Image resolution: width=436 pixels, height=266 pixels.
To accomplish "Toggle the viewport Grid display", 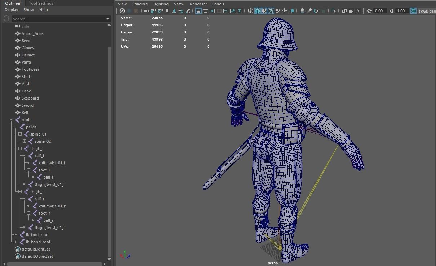I will (199, 11).
